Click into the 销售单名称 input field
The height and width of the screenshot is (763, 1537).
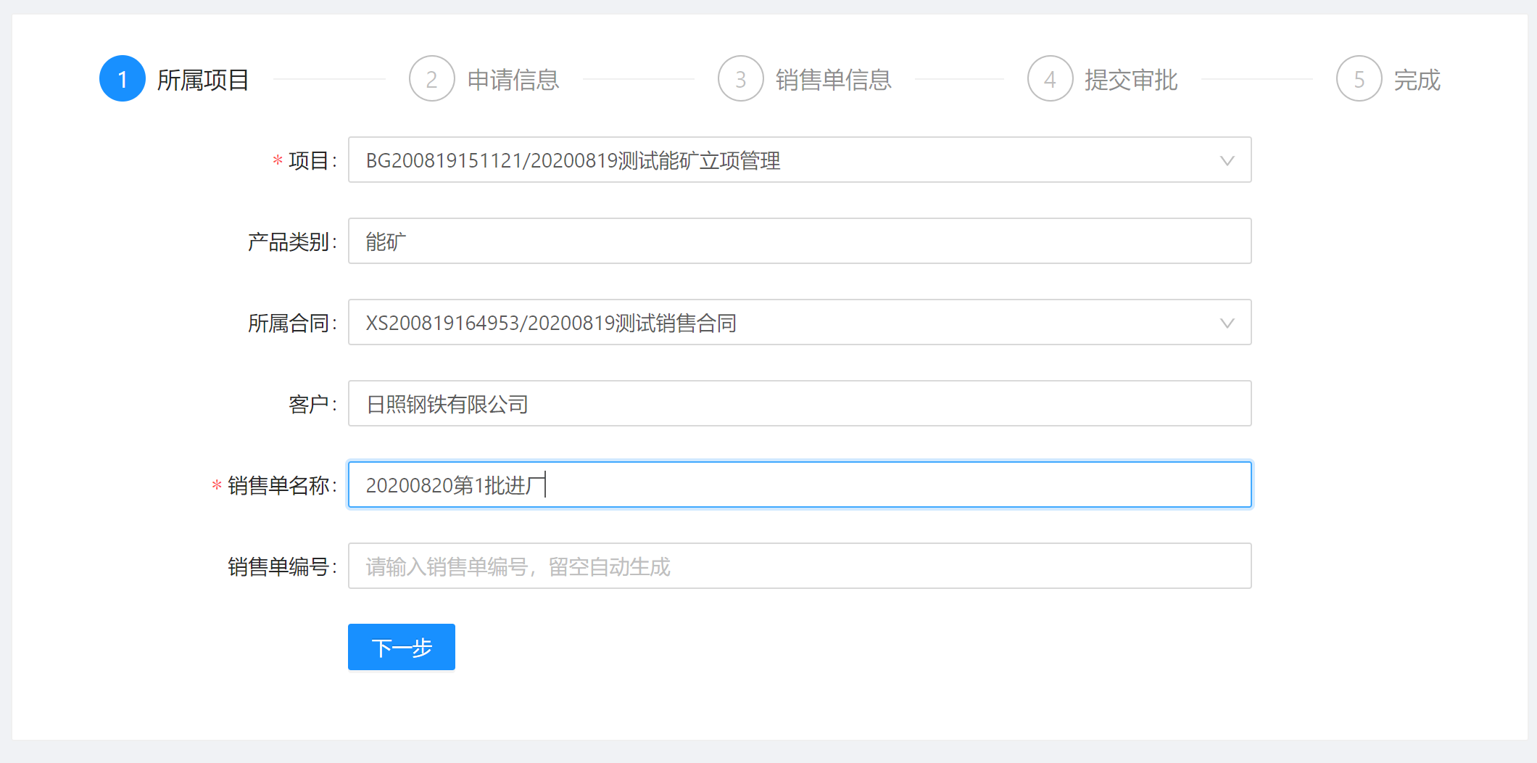click(800, 484)
